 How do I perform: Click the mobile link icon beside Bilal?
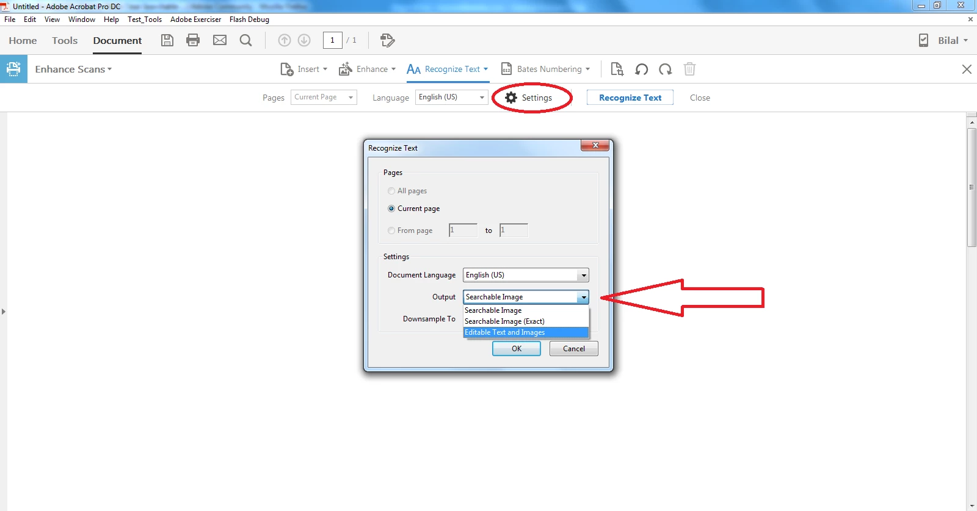(x=923, y=40)
